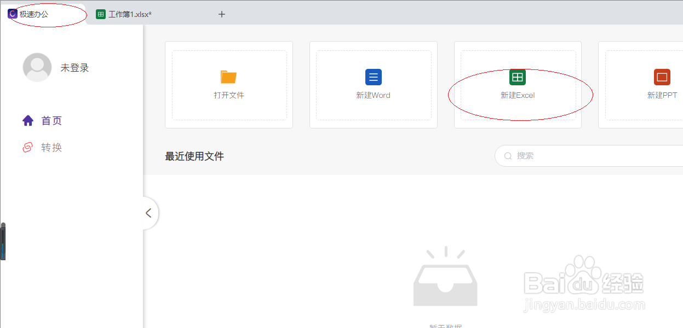Select the 新建Excel creation card
Viewport: 683px width, 328px height.
tap(518, 85)
